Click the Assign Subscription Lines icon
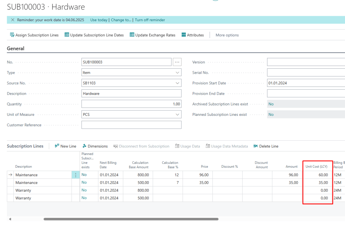This screenshot has height=230, width=345. (12, 35)
